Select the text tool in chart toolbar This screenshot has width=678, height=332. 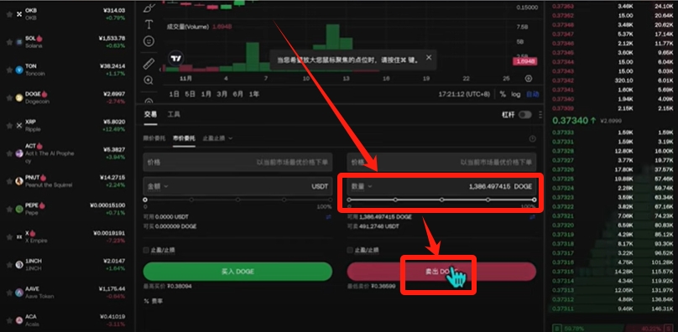click(x=149, y=24)
